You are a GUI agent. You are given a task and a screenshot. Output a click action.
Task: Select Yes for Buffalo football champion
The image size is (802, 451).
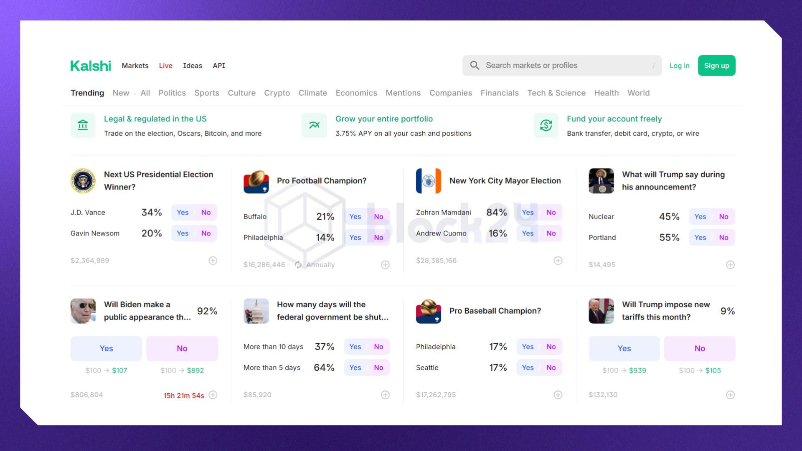[355, 217]
